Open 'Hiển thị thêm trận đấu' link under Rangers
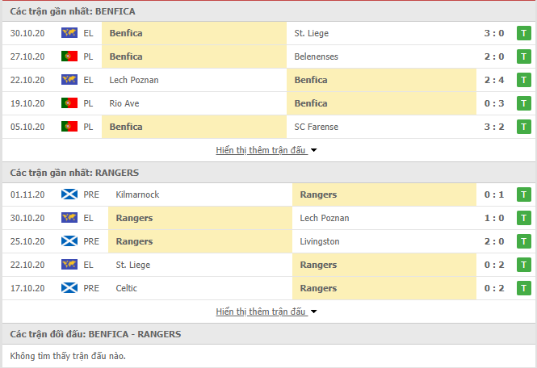 click(261, 312)
